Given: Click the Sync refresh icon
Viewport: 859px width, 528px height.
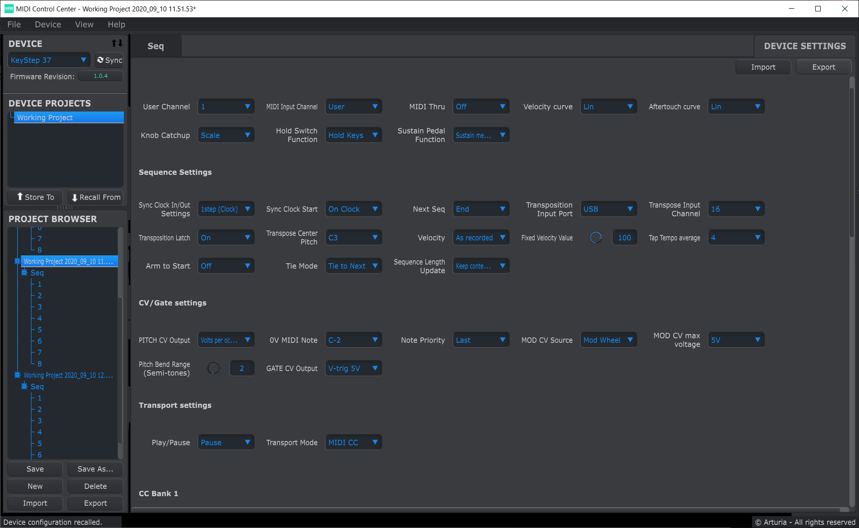Looking at the screenshot, I should (x=100, y=60).
